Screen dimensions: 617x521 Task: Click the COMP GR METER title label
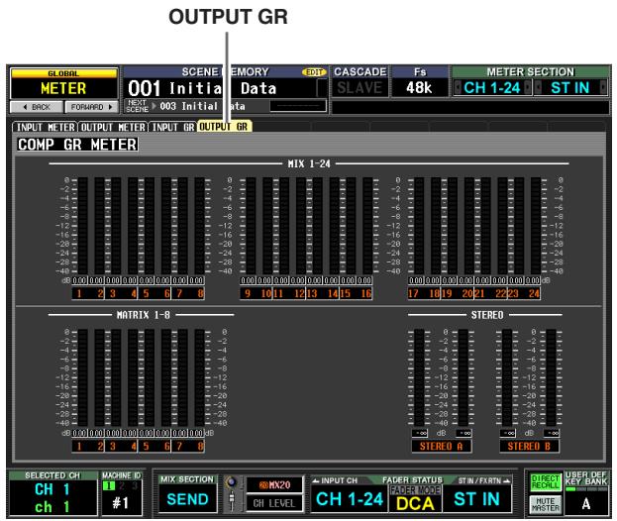77,145
